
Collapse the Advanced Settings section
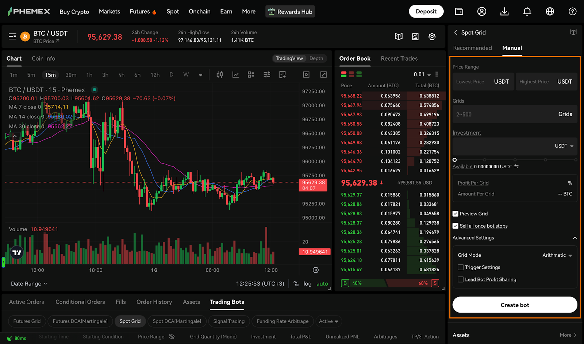(575, 238)
